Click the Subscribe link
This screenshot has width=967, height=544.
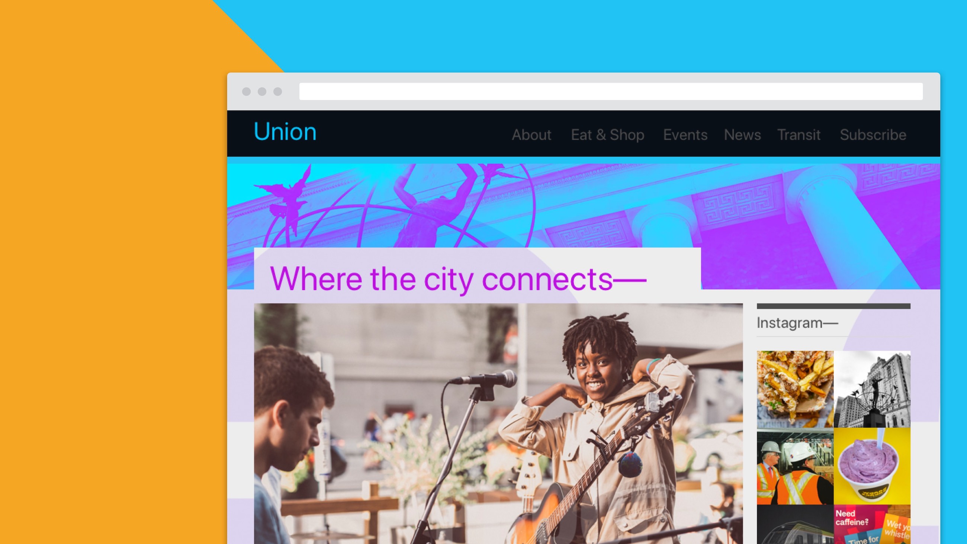873,135
